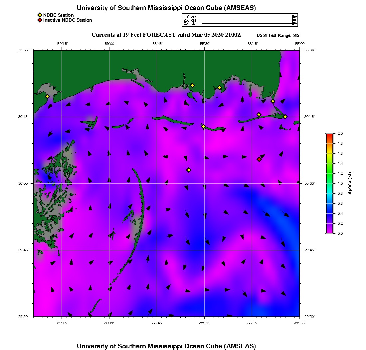The width and height of the screenshot is (366, 350).
Task: Click the yellow NDBC Station legend diamond
Action: (40, 15)
